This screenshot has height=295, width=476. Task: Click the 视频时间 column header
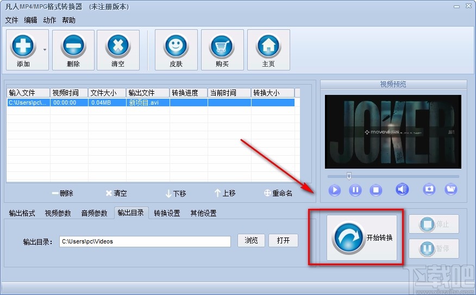69,93
